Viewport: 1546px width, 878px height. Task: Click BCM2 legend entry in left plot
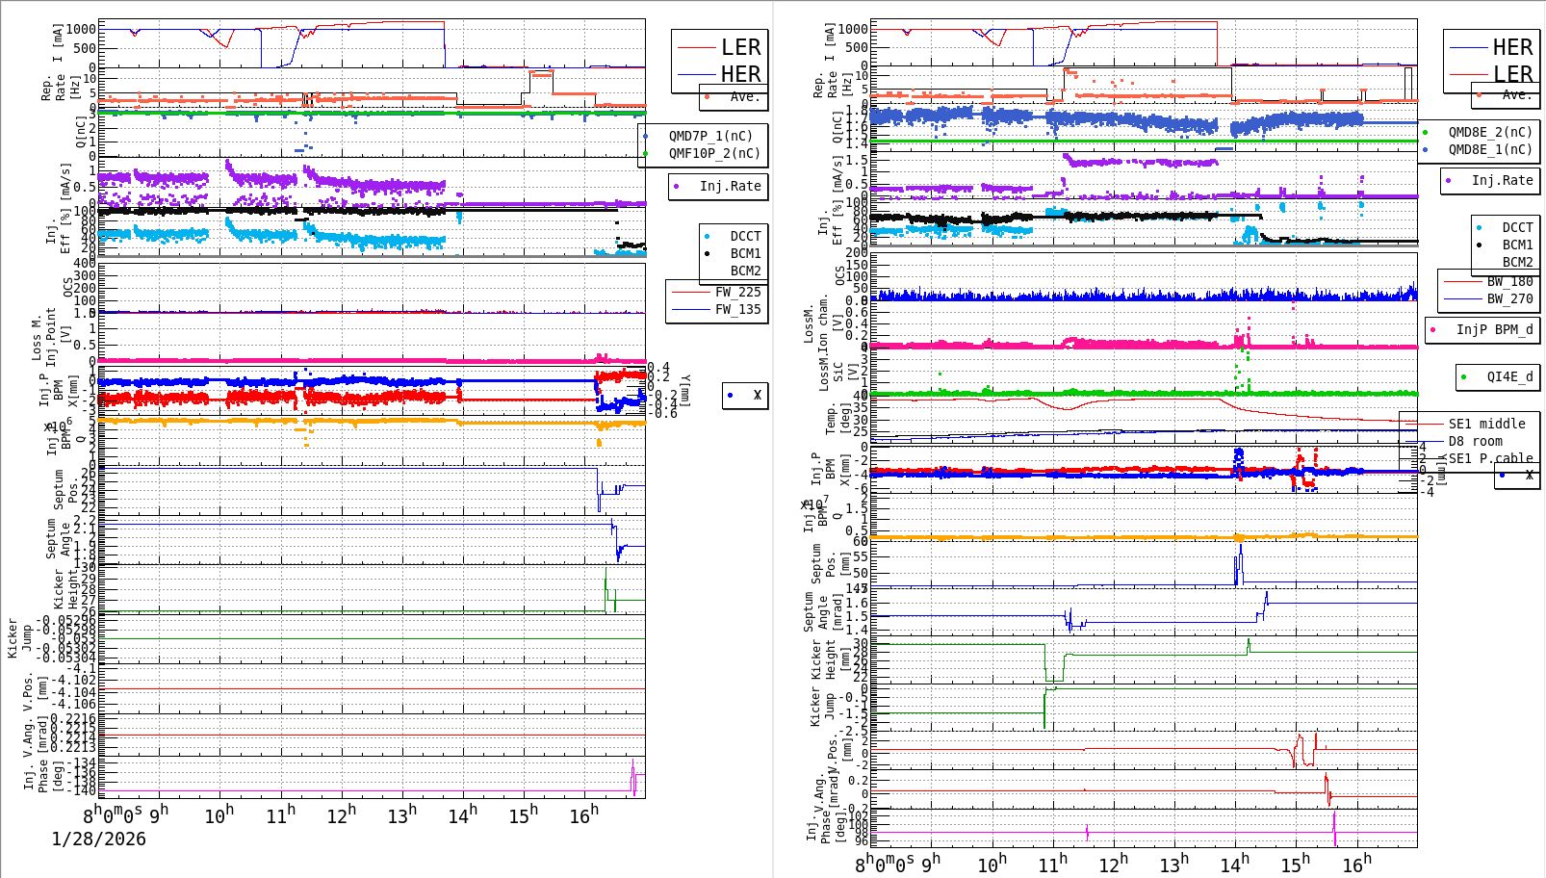[745, 271]
